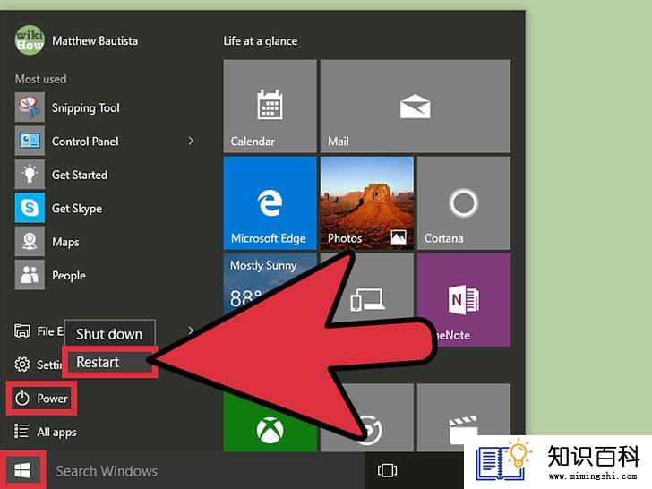Screen dimensions: 652x489
Task: Open the OneNote tile
Action: [464, 300]
